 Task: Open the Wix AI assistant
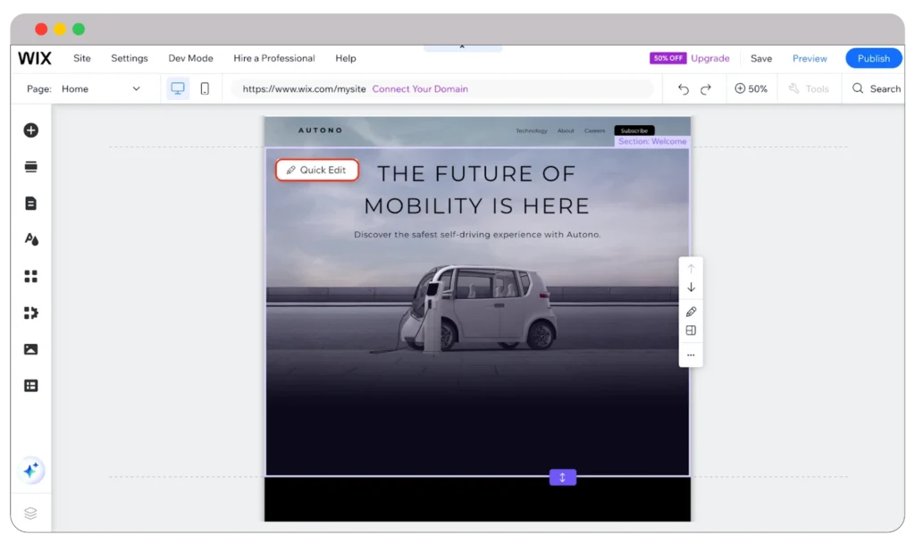pos(31,470)
